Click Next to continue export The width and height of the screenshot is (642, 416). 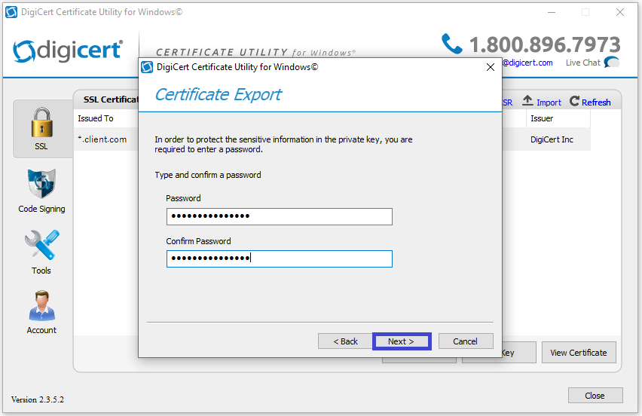coord(401,341)
